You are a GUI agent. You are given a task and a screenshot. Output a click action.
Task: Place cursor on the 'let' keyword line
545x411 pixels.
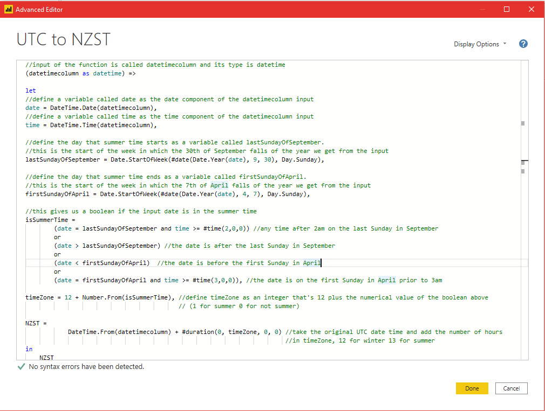coord(31,90)
